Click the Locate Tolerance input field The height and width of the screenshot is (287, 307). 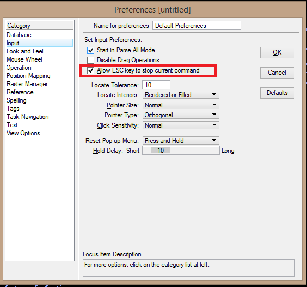pos(156,85)
